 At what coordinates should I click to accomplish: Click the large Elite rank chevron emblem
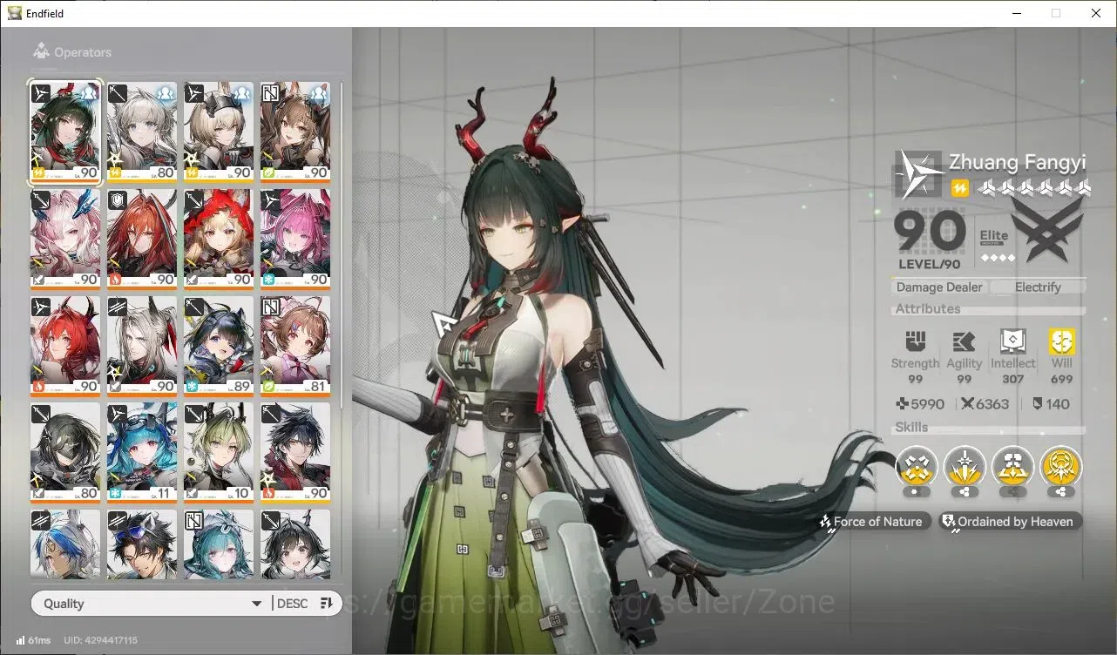click(1046, 228)
